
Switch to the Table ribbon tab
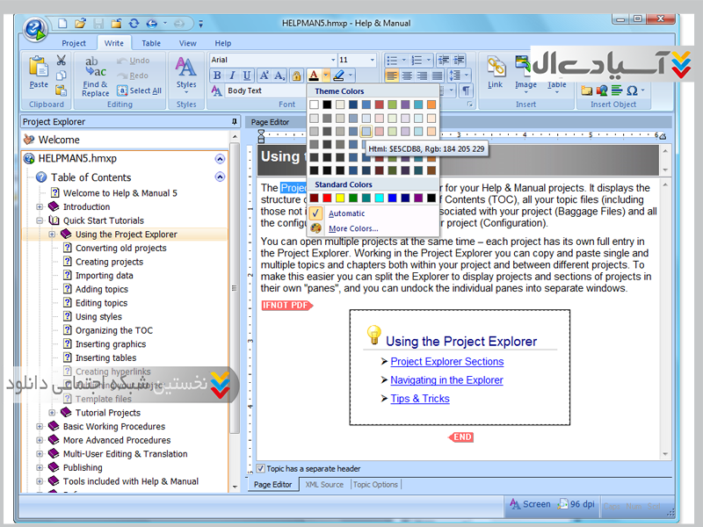tap(151, 43)
